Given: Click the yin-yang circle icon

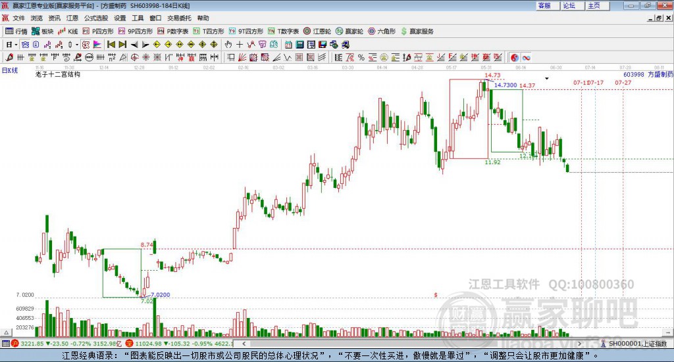Looking at the screenshot, I should pyautogui.click(x=515, y=57).
